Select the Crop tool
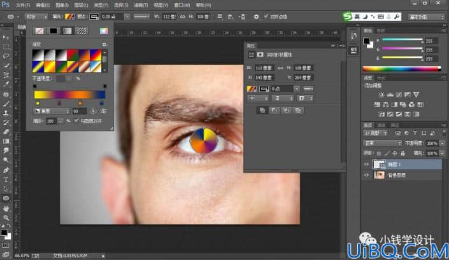 pos(6,75)
